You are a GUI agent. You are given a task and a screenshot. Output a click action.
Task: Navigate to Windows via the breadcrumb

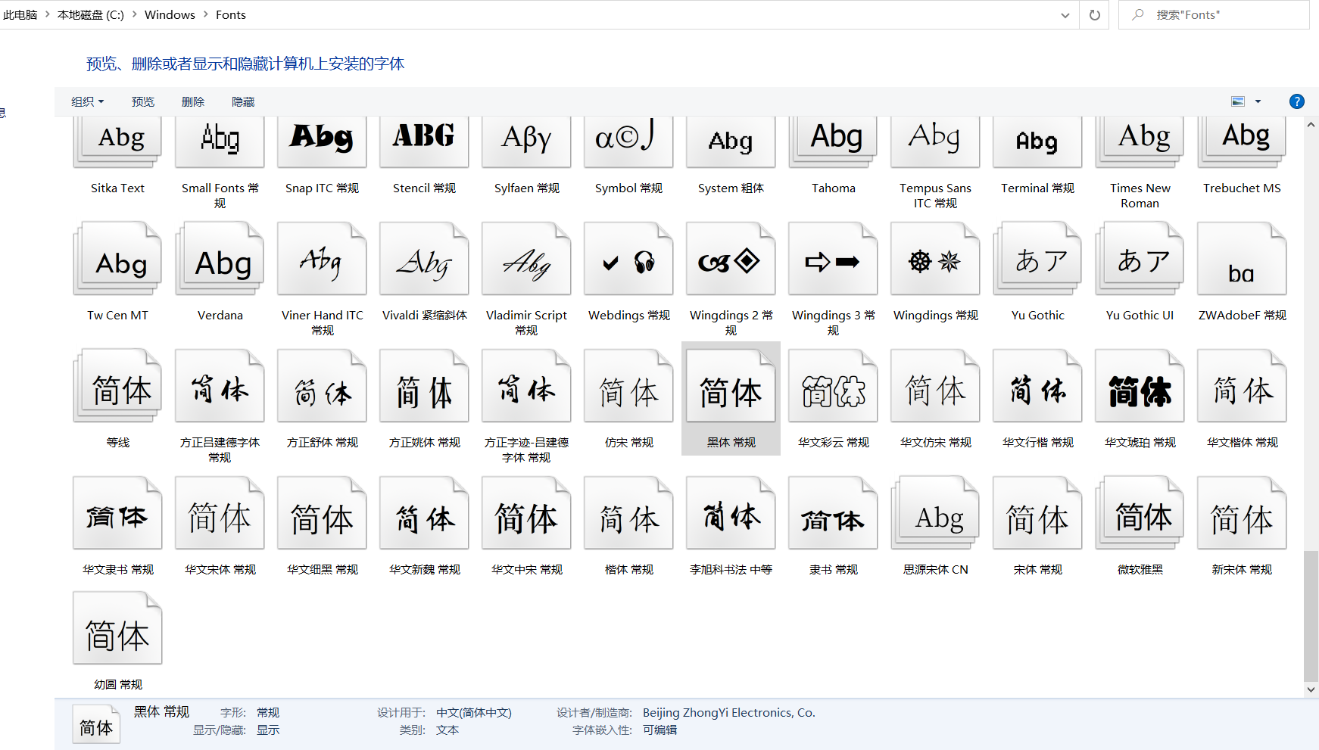[170, 14]
